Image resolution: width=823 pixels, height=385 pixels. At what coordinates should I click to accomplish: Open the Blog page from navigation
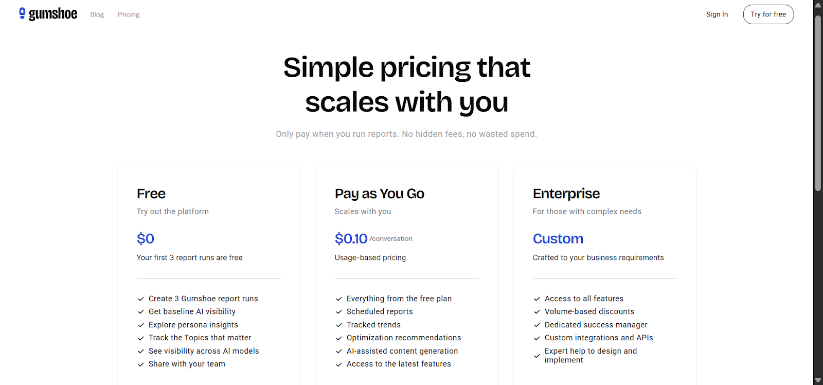click(x=97, y=14)
